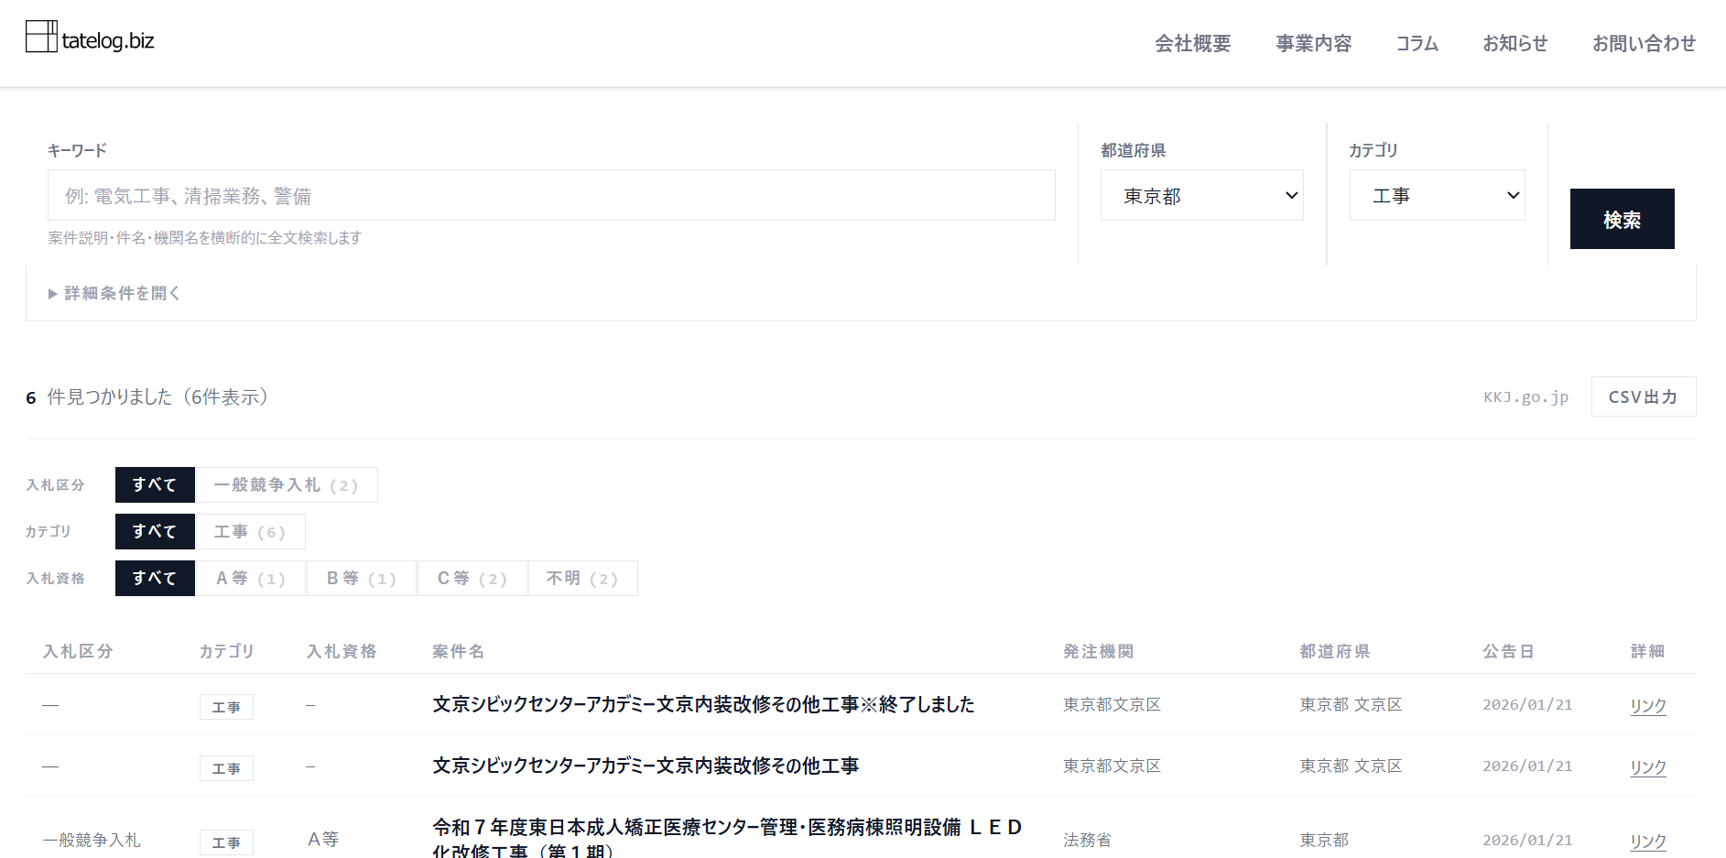Click the CSV出力 export button
The height and width of the screenshot is (858, 1726).
point(1643,396)
